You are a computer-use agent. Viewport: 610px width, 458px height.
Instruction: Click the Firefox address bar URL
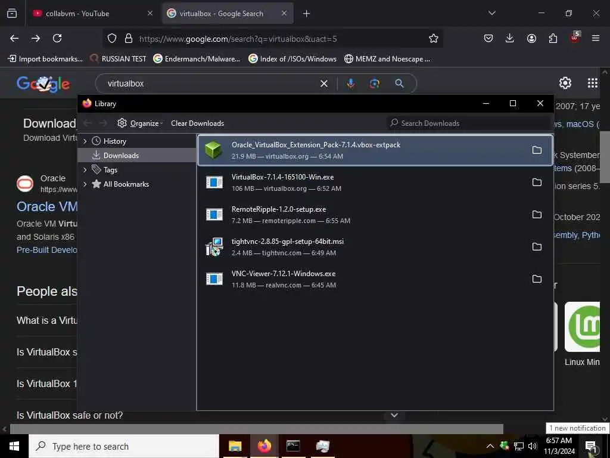pos(238,39)
